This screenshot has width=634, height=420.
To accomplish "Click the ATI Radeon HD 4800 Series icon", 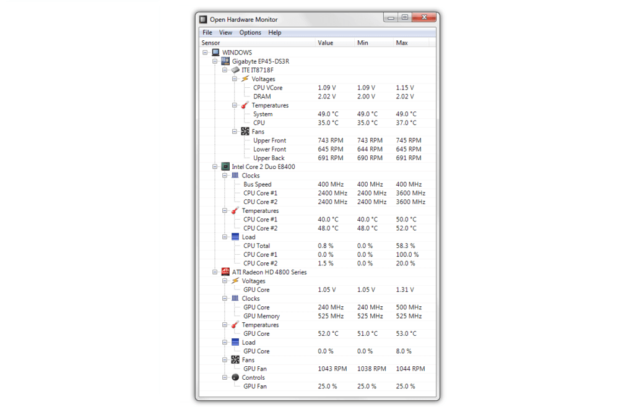I will (x=225, y=272).
